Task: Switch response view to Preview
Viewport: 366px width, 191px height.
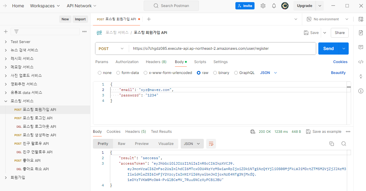Action: click(142, 144)
